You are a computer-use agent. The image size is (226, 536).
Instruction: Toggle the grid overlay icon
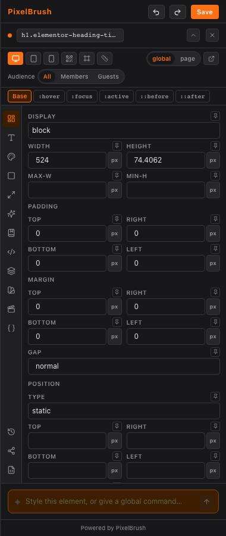(87, 58)
